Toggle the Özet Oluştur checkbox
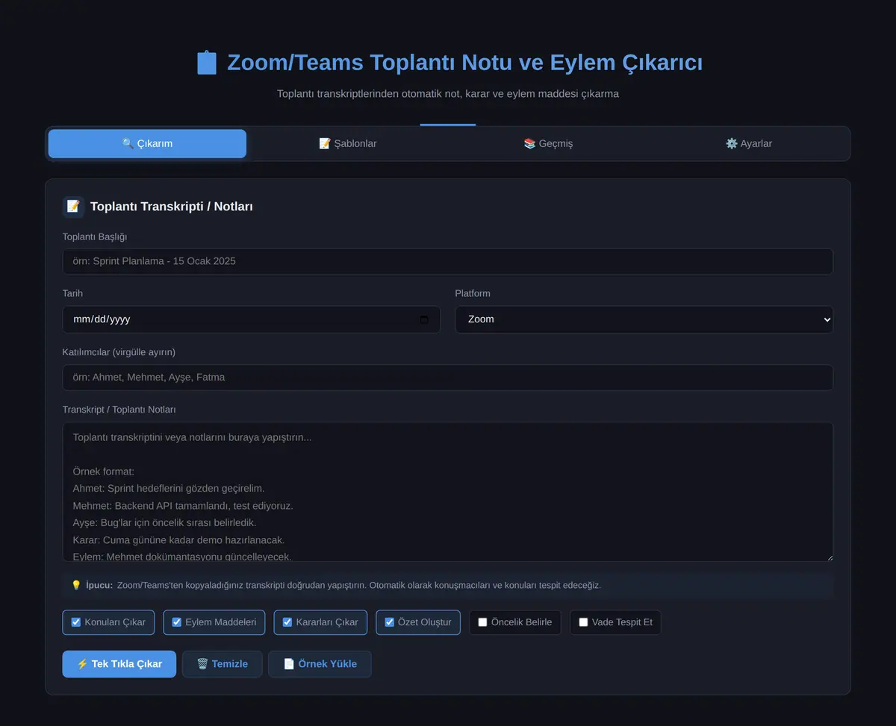The image size is (896, 726). point(389,622)
